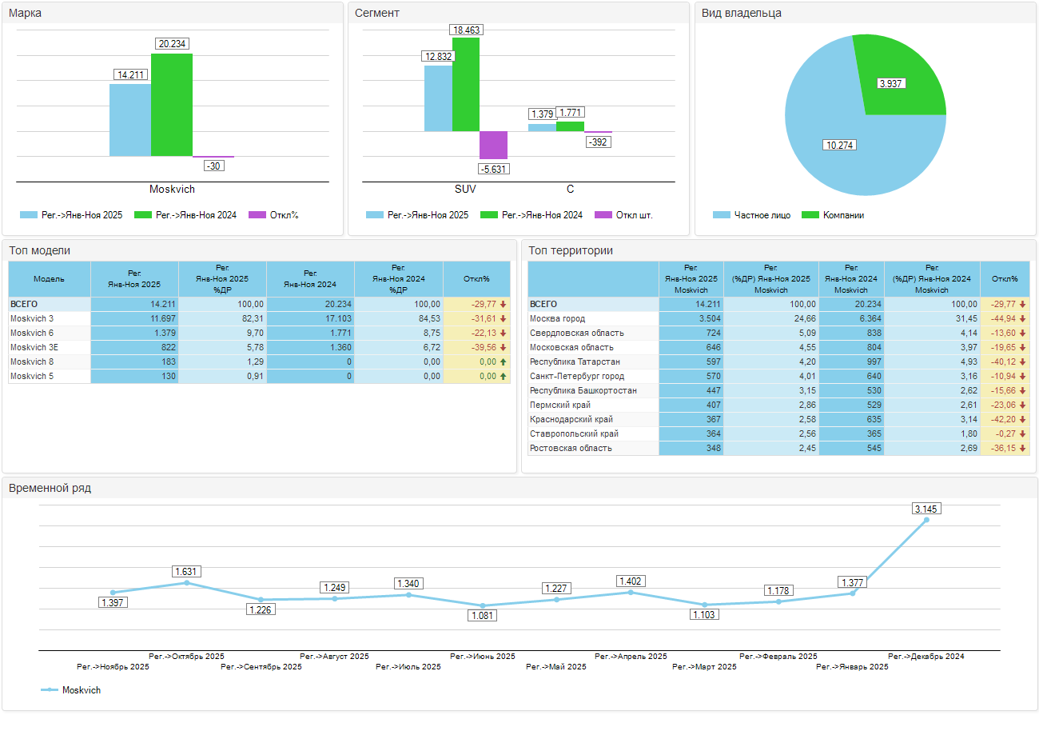Sort top models table by Модель column header
The width and height of the screenshot is (1039, 735).
click(50, 279)
